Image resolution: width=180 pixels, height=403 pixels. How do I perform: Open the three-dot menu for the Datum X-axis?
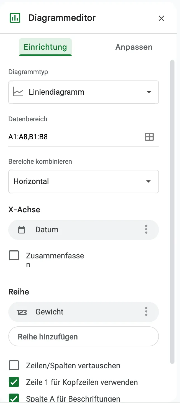click(146, 230)
